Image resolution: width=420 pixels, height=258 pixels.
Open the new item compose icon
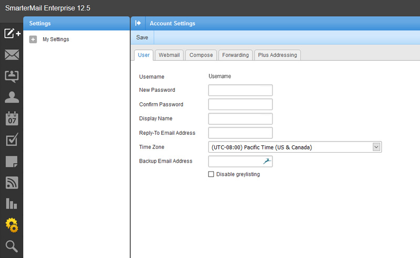click(x=12, y=34)
